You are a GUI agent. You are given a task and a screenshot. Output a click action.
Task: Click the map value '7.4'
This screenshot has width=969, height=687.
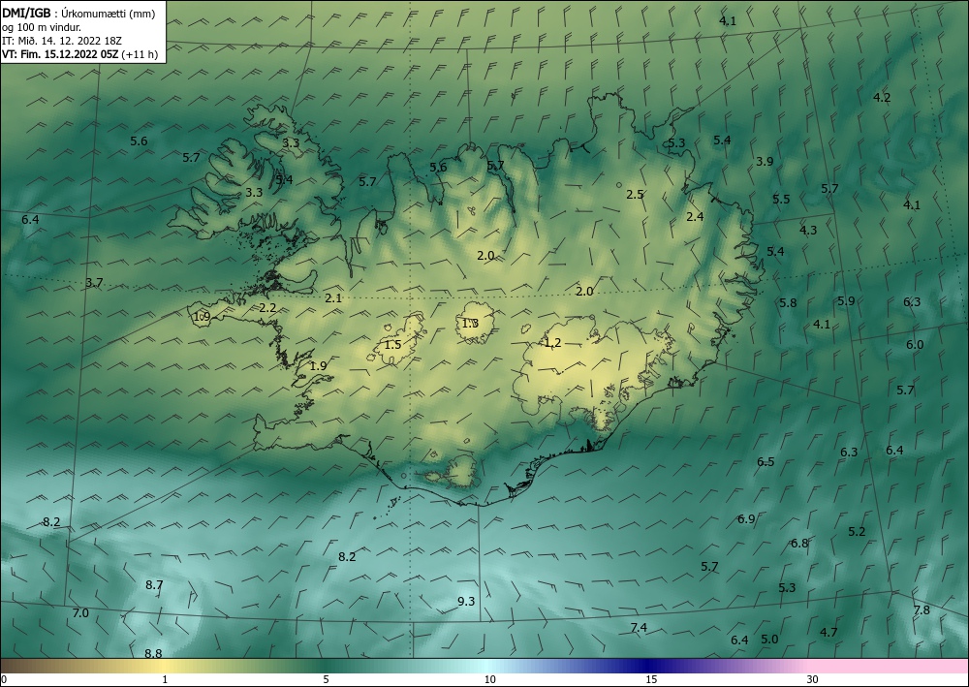(639, 628)
